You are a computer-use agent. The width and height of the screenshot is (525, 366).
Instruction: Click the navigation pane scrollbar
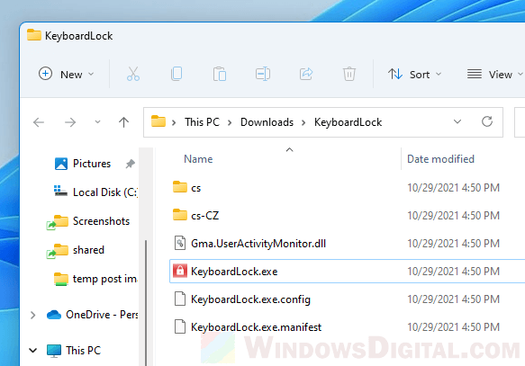(x=146, y=302)
